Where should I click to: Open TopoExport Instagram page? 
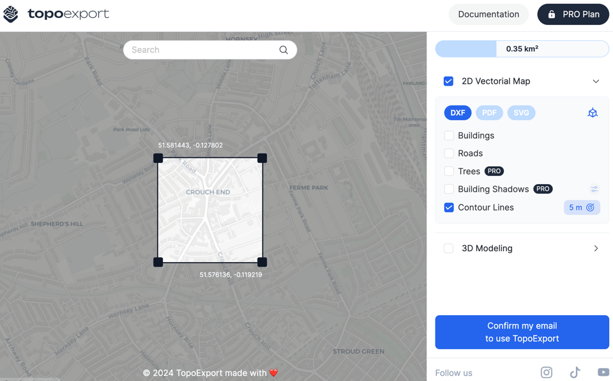coord(547,372)
